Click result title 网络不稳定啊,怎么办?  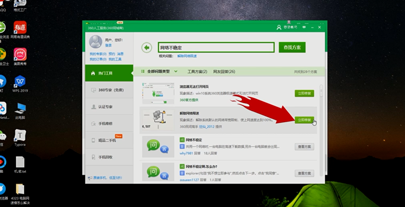point(202,166)
